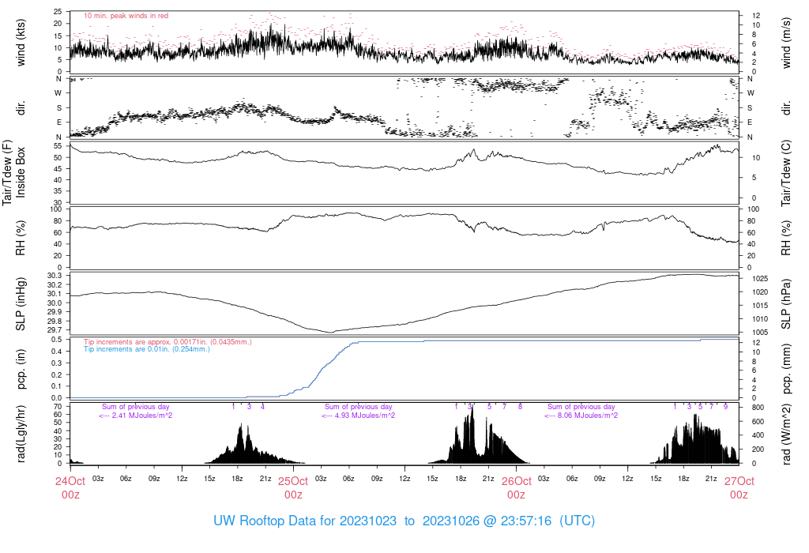Click the red '26Oct 00z' date label
809x553 pixels.
click(x=516, y=487)
